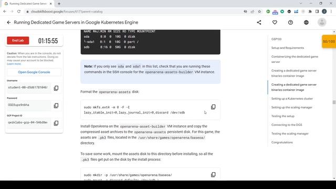336x189 pixels.
Task: Open the language globe icon
Action: click(306, 22)
